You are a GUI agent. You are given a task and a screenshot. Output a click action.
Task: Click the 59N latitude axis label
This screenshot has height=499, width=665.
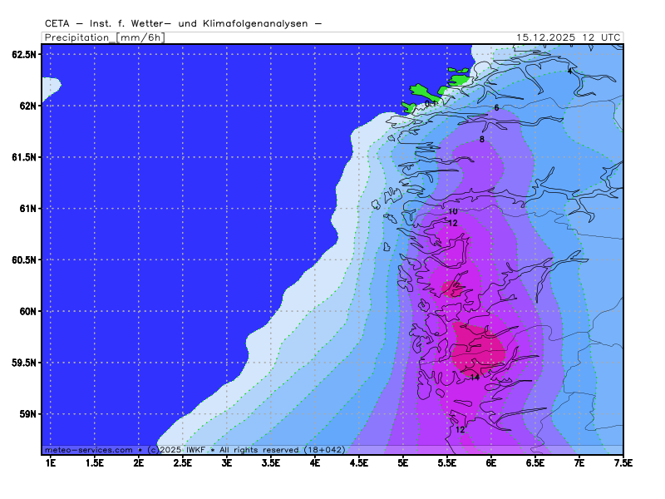click(27, 414)
